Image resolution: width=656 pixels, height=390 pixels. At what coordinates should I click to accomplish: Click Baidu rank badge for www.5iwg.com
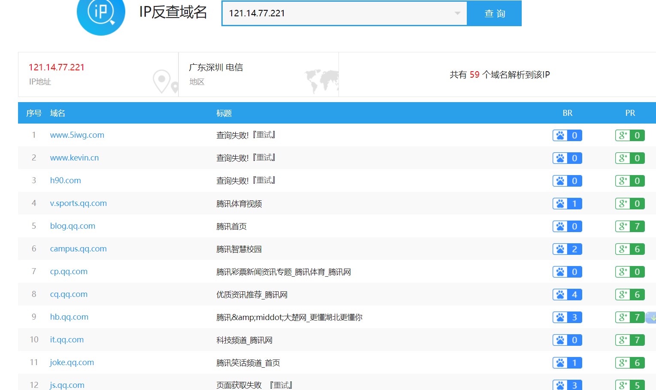pyautogui.click(x=567, y=136)
